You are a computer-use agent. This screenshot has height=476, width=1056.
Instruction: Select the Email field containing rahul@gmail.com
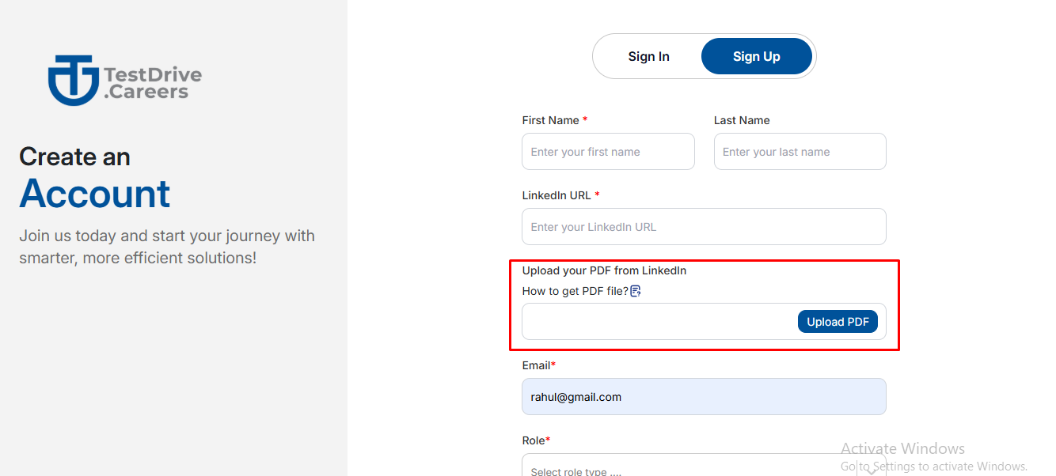[703, 397]
